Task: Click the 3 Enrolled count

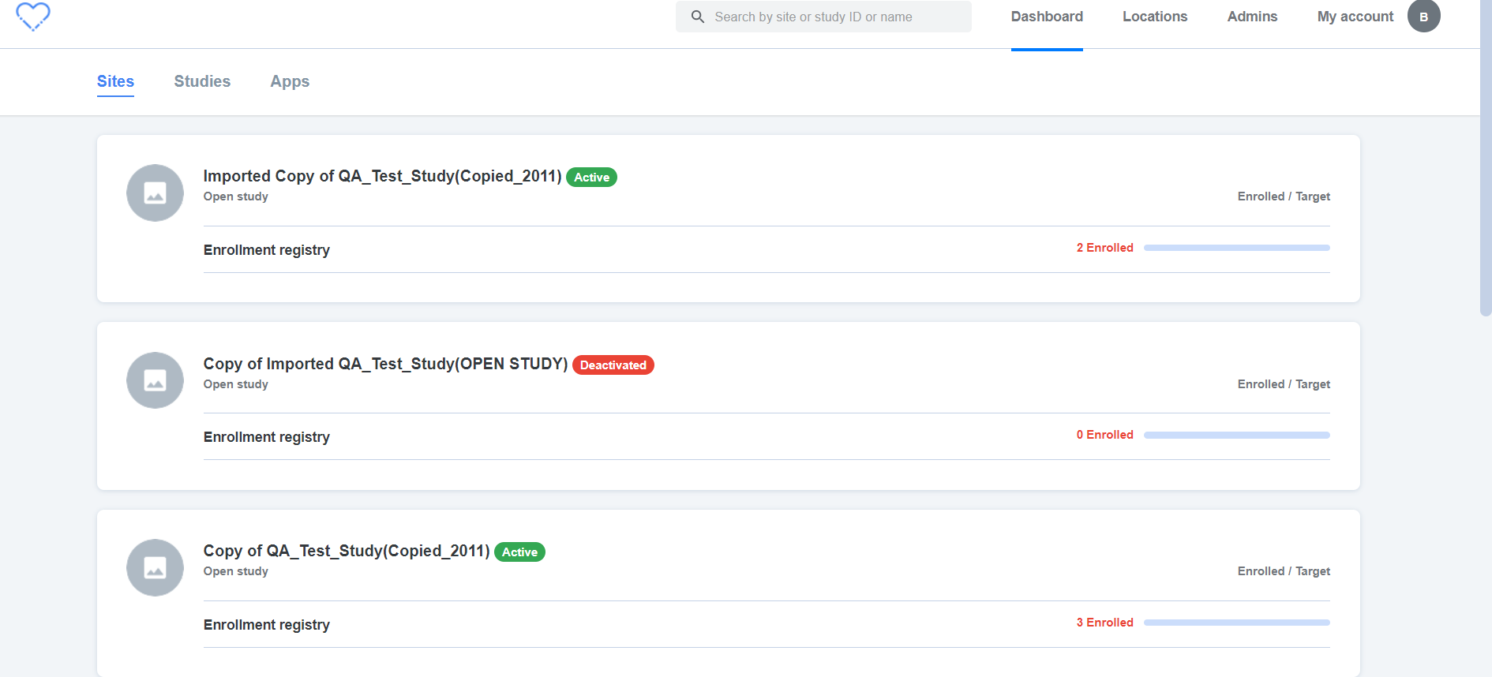Action: (1104, 623)
